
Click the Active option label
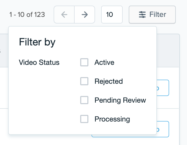click(x=104, y=62)
